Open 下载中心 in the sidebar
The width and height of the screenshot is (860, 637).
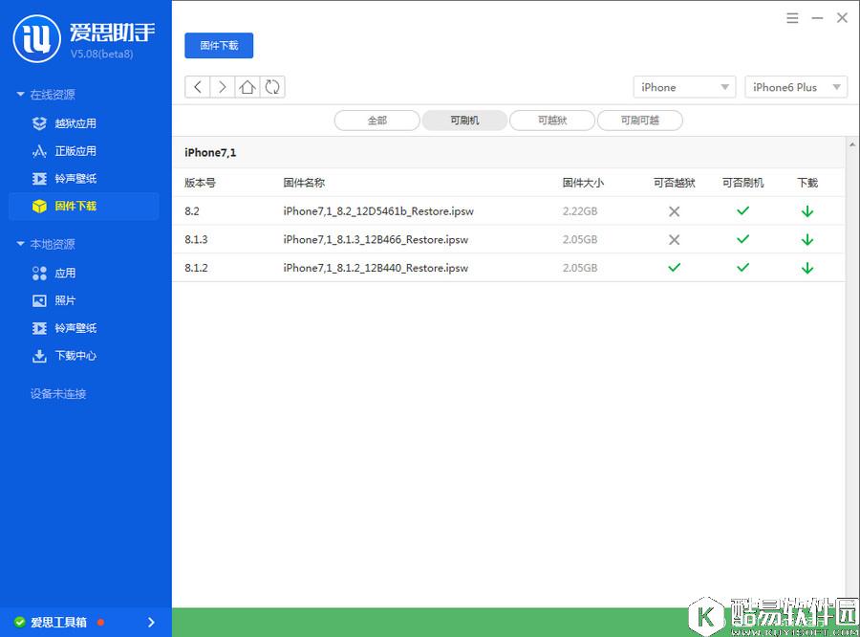click(75, 356)
